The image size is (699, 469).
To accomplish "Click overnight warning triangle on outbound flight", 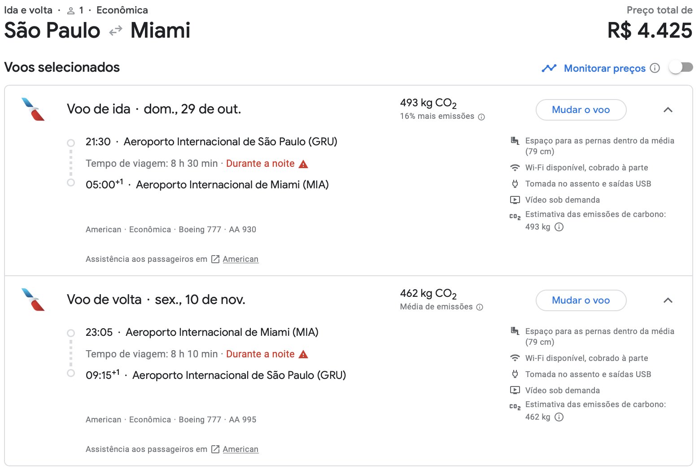I will [x=303, y=164].
